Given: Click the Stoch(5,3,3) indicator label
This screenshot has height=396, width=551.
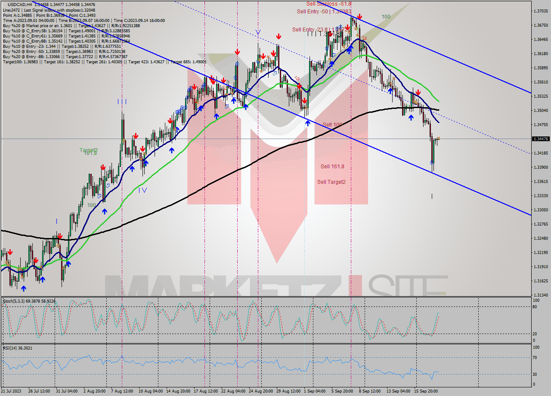Looking at the screenshot, I should (29, 301).
